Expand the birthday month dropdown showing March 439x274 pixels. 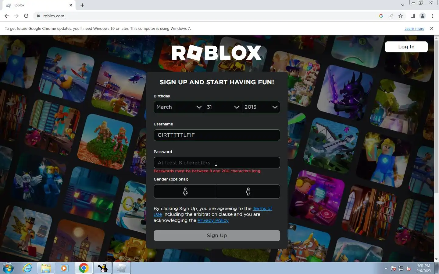[179, 107]
